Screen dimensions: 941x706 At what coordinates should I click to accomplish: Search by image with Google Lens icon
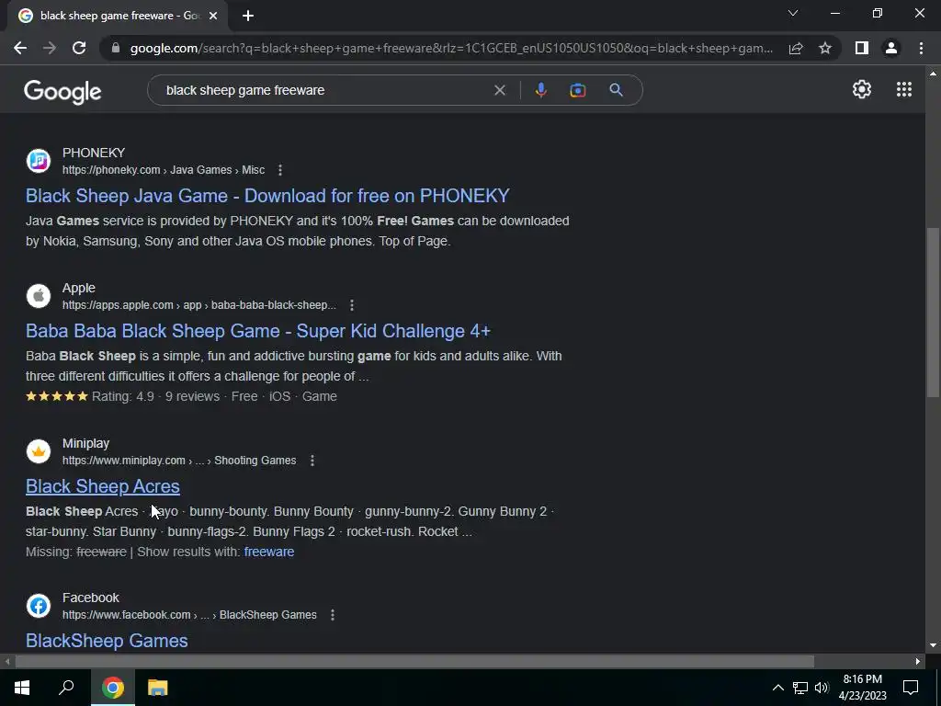click(x=577, y=90)
